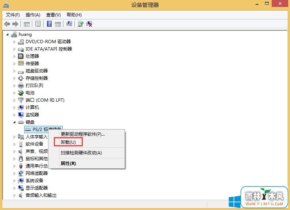Viewport: 290px width, 210px height.
Task: Click the huang computer root icon
Action: pyautogui.click(x=14, y=34)
